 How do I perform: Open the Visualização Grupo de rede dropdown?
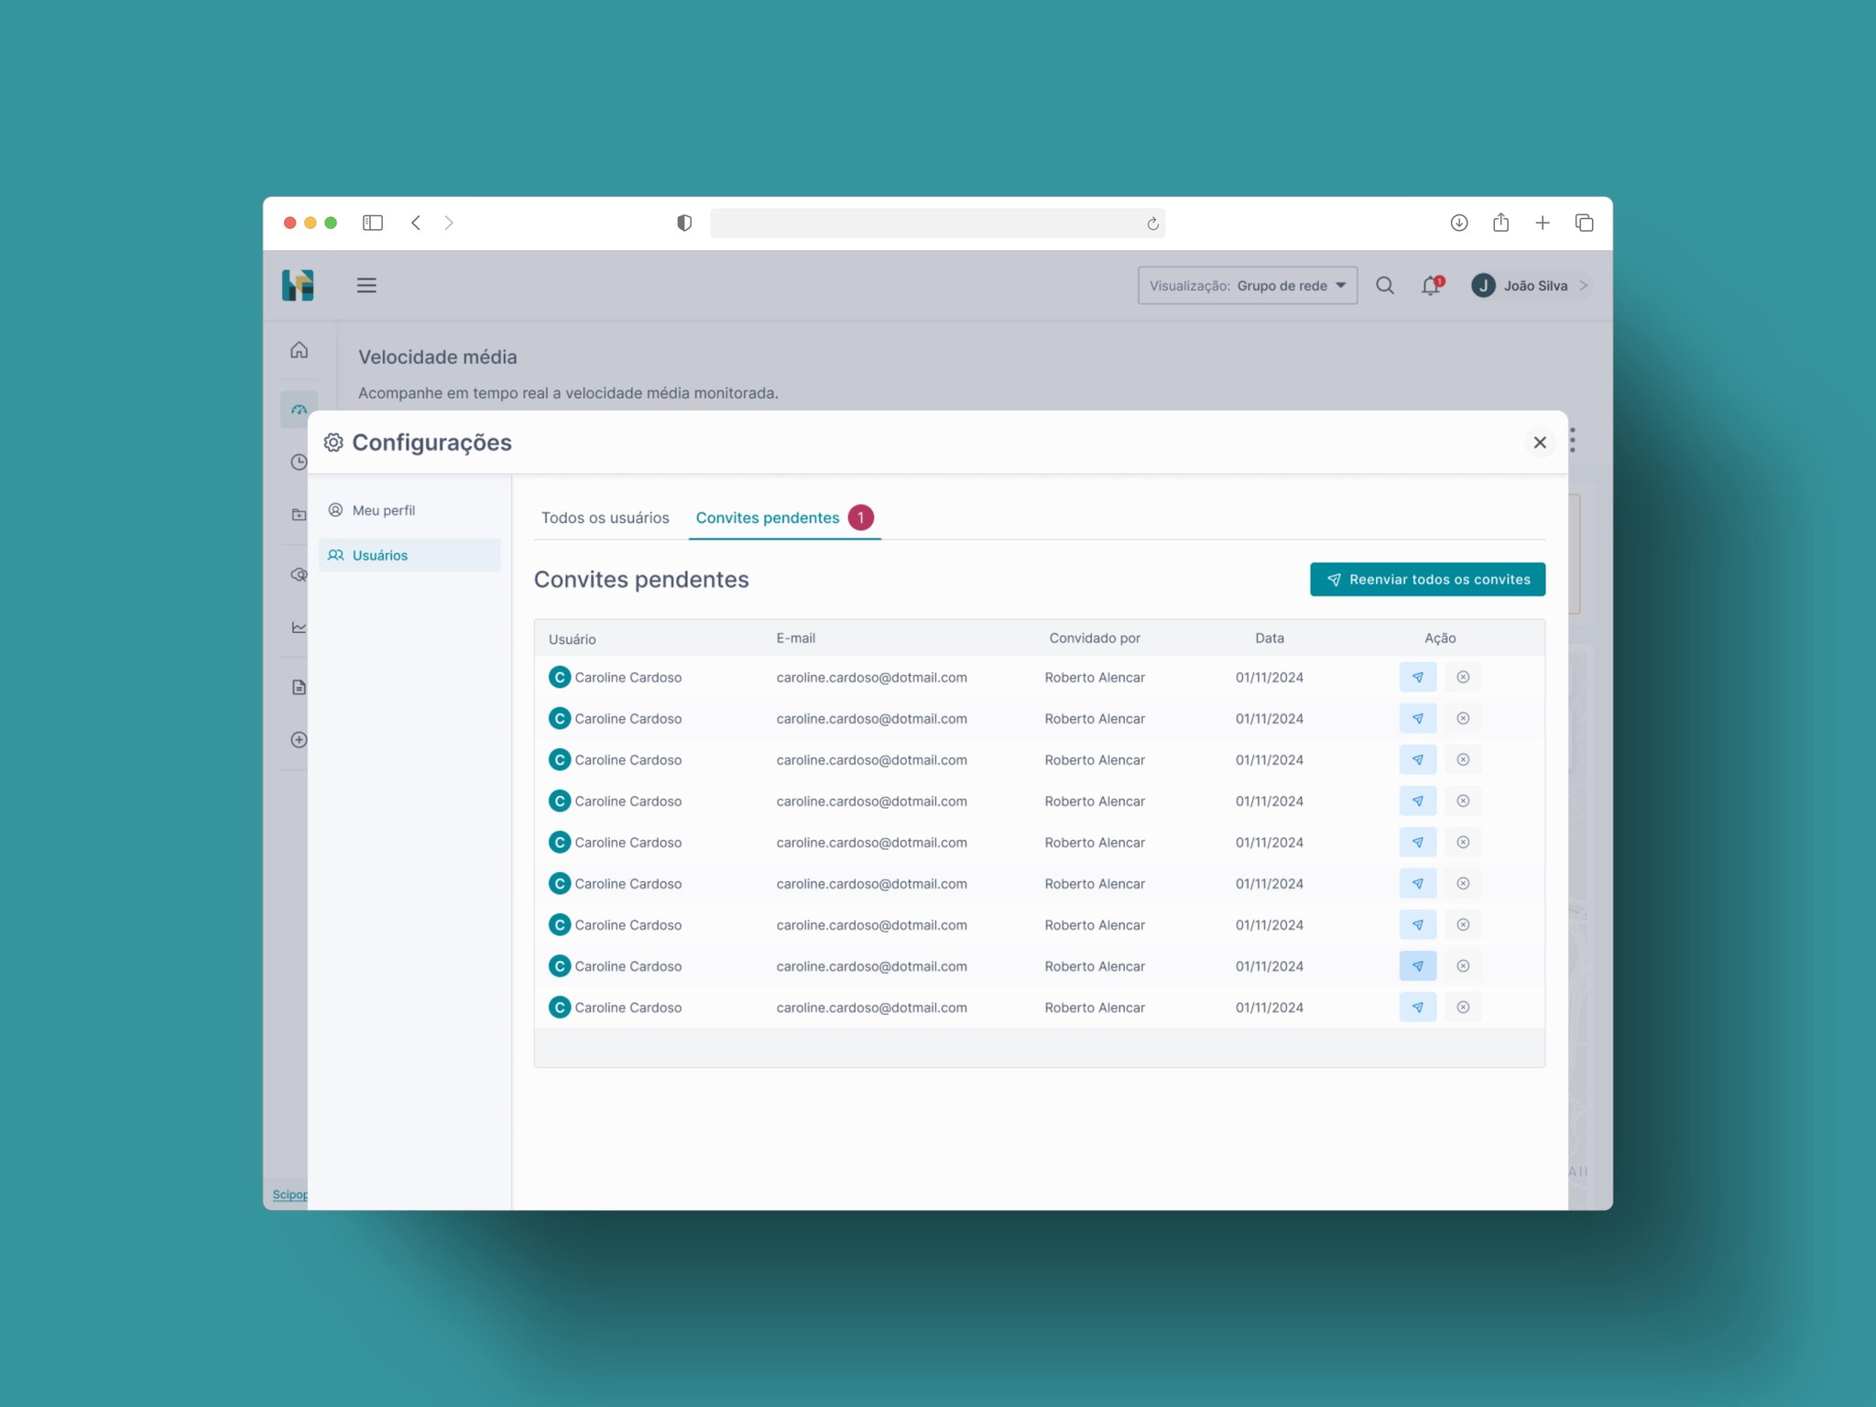click(x=1247, y=286)
